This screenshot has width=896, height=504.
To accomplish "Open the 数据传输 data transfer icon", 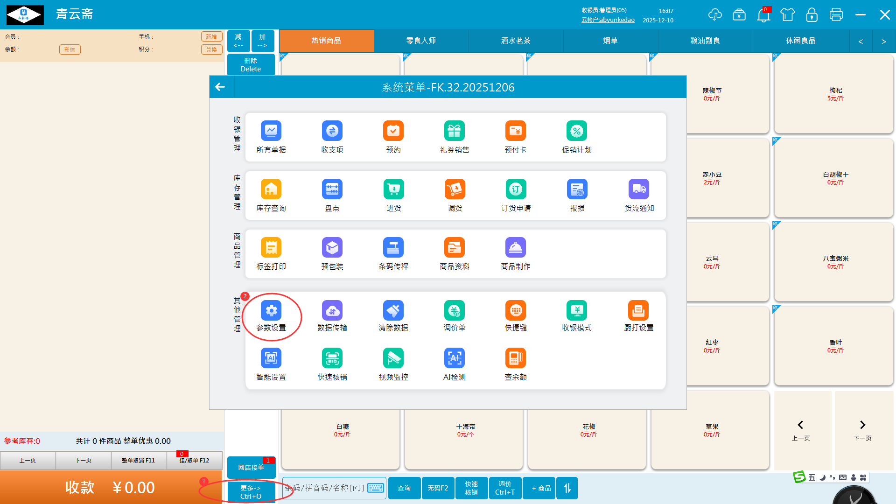I will tap(332, 311).
